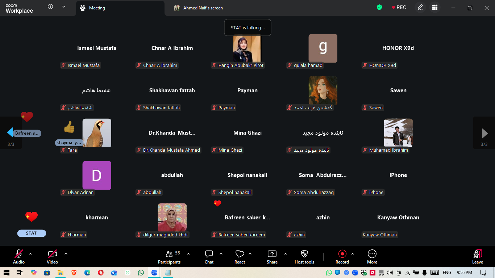The image size is (495, 278).
Task: Open the annotation pencil icon
Action: [x=420, y=8]
